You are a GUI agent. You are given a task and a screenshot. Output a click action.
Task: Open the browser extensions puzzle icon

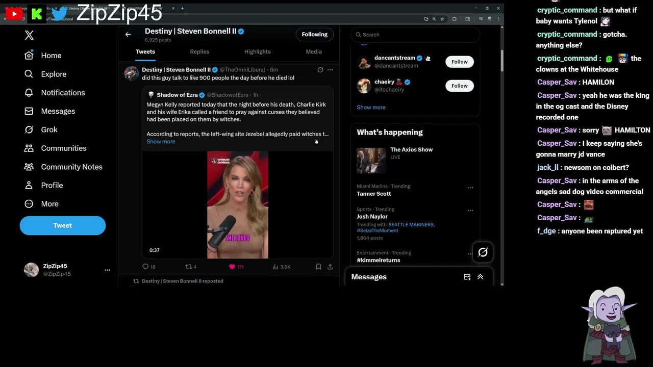click(x=454, y=19)
